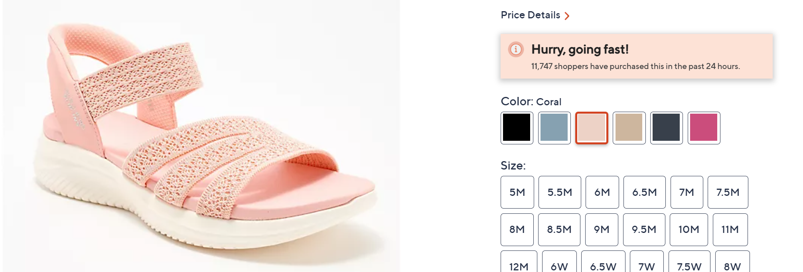Select the 10M size button
This screenshot has width=803, height=272.
pyautogui.click(x=689, y=230)
